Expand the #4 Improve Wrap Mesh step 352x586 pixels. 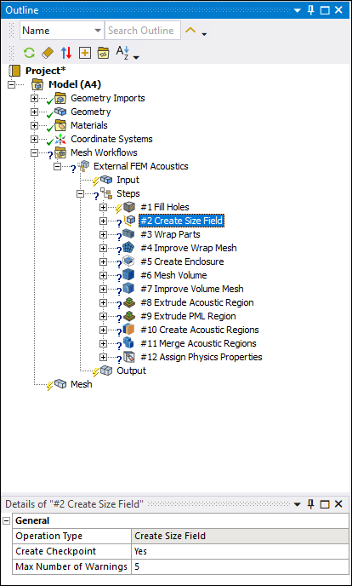103,248
